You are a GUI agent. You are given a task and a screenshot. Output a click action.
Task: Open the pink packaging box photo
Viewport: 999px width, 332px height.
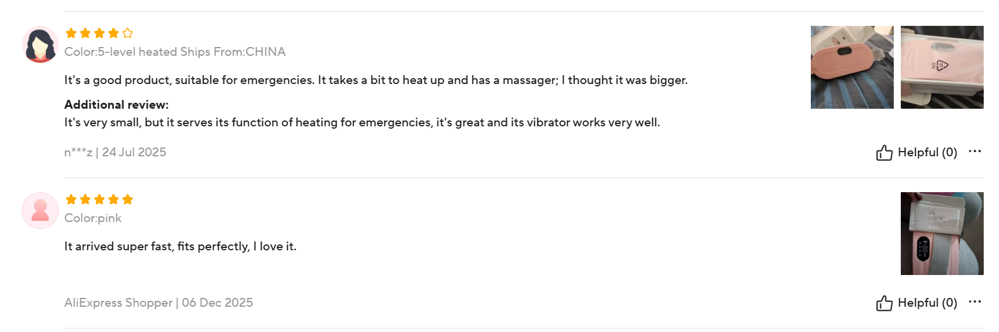tap(941, 67)
